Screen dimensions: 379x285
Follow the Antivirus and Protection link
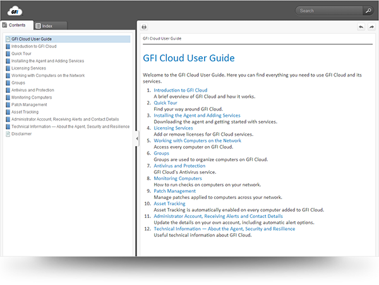click(179, 166)
